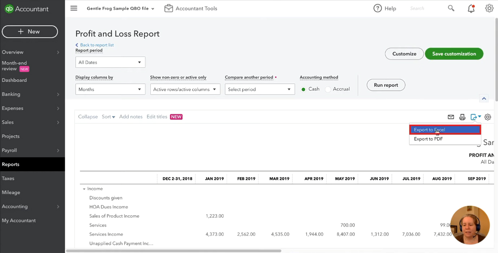Screen dimensions: 498x253
Task: Click the search magnifier icon
Action: click(x=451, y=8)
